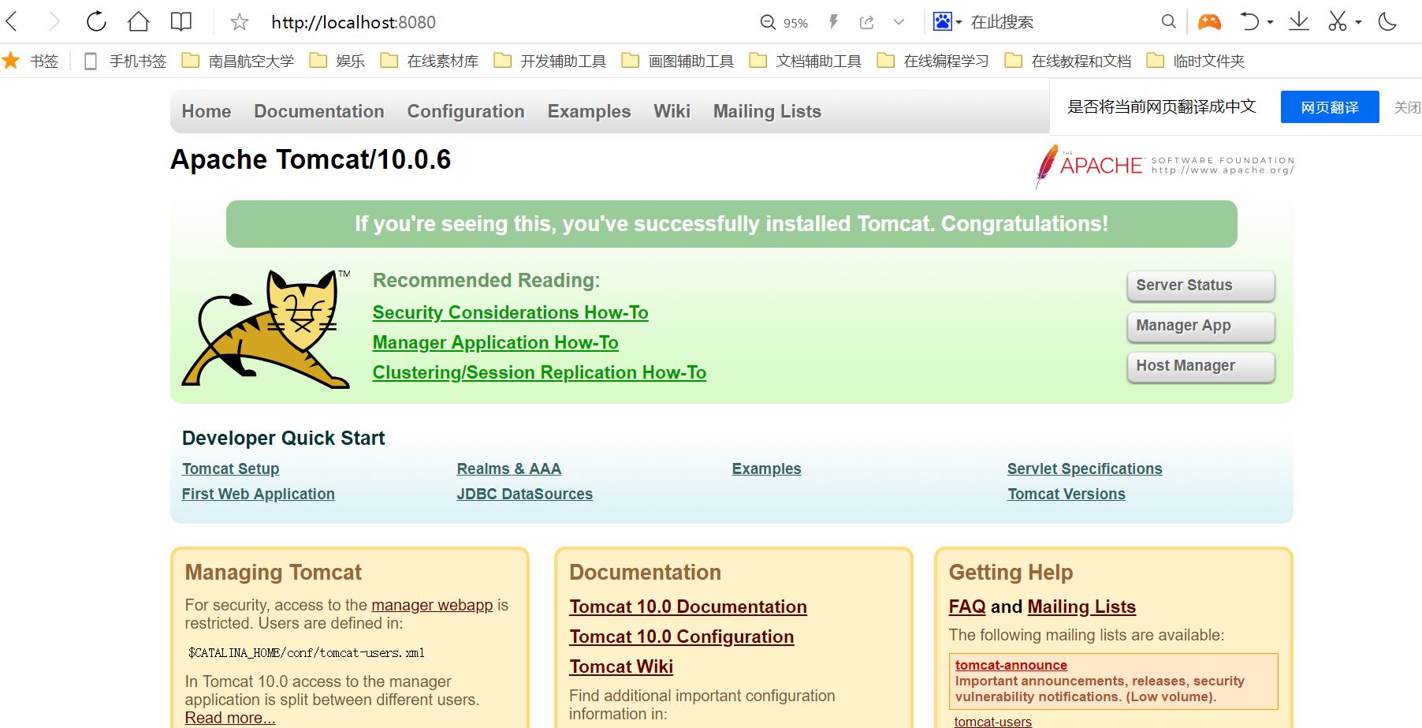Open the 画图辅助工具 bookmark folder
The height and width of the screenshot is (728, 1422).
click(x=678, y=61)
